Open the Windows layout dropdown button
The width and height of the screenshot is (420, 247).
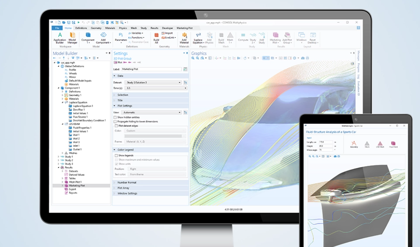coord(301,38)
